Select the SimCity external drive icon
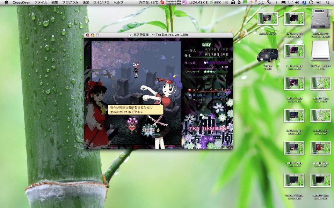This screenshot has height=208, width=334. 320,51
